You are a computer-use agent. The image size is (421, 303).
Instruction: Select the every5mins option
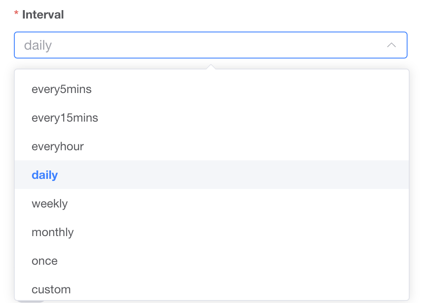[61, 89]
